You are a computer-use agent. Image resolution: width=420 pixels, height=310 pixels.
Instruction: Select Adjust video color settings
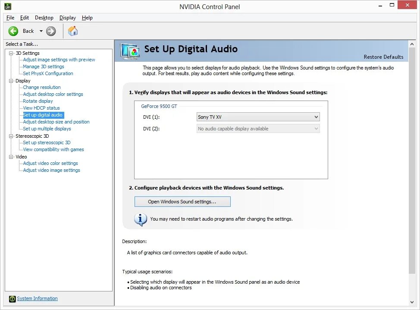[x=50, y=163]
